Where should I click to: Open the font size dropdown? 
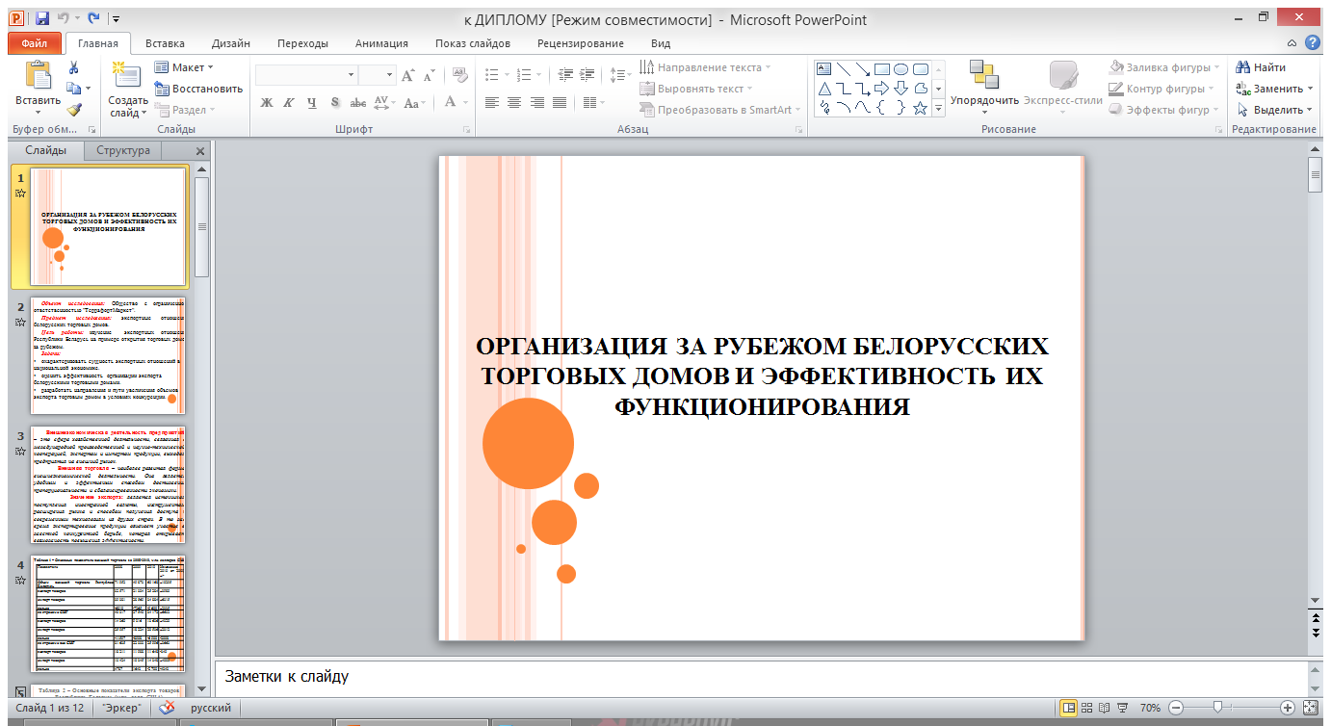(x=390, y=75)
